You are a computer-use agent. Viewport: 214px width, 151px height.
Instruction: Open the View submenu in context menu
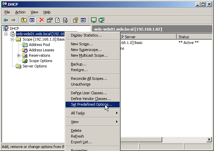[x=93, y=122]
